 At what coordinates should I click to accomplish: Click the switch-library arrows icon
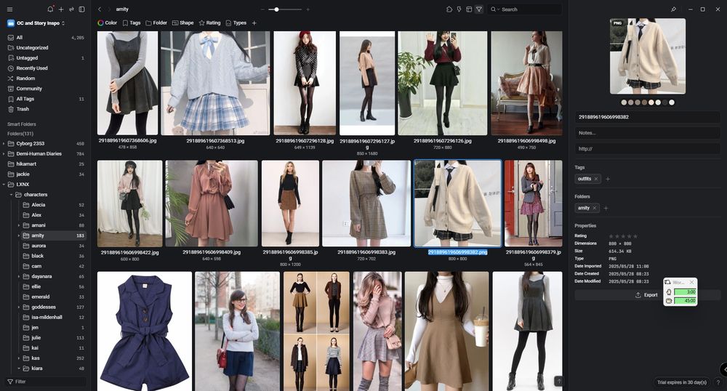[71, 9]
